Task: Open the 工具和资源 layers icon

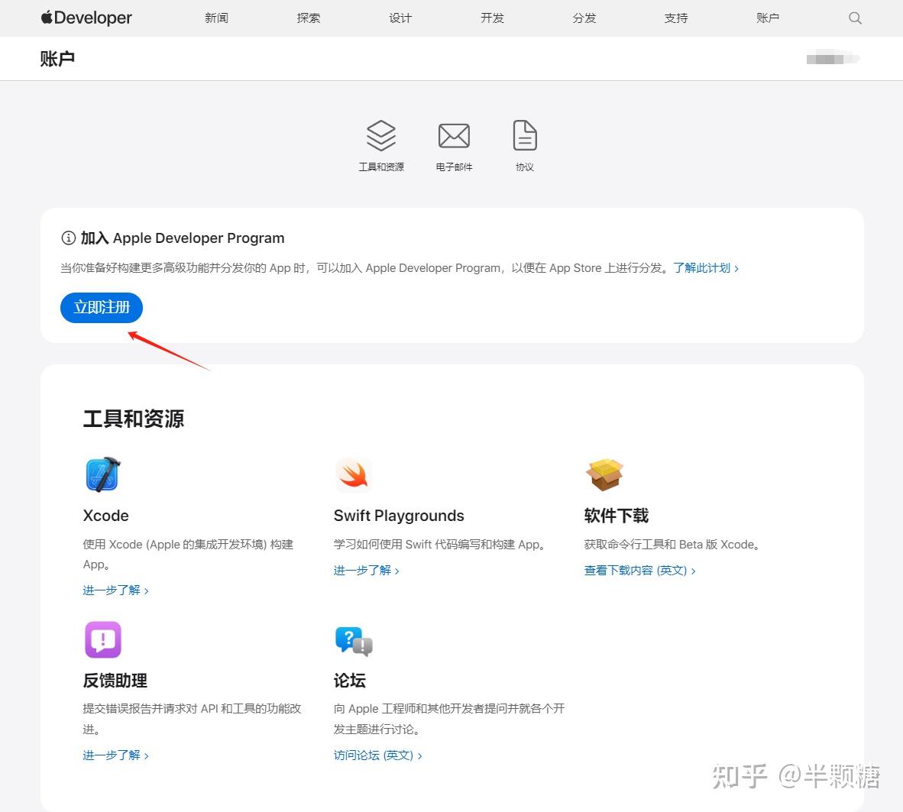Action: coord(381,137)
